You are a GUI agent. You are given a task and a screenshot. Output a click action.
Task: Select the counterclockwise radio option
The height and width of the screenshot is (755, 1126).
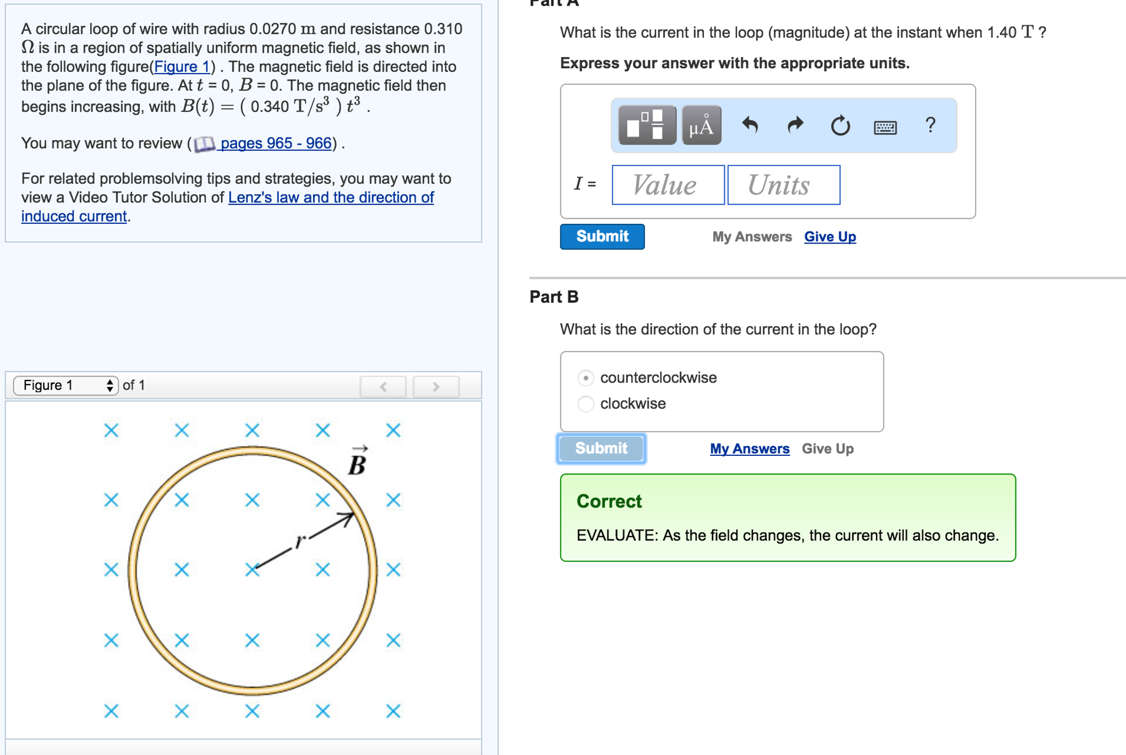(586, 378)
